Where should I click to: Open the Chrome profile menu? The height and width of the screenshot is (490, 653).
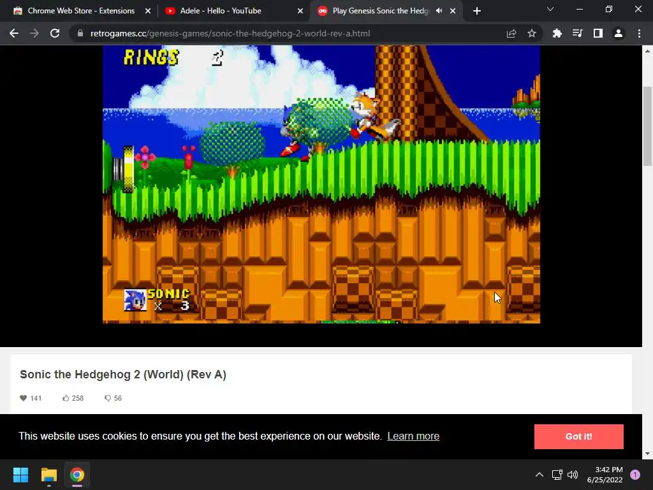pos(618,33)
